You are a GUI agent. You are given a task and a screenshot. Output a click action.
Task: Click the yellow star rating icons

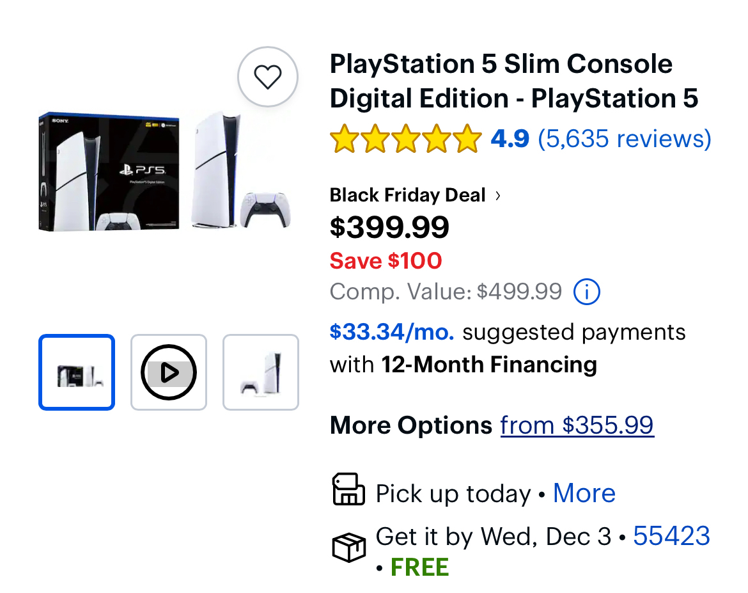[x=405, y=139]
